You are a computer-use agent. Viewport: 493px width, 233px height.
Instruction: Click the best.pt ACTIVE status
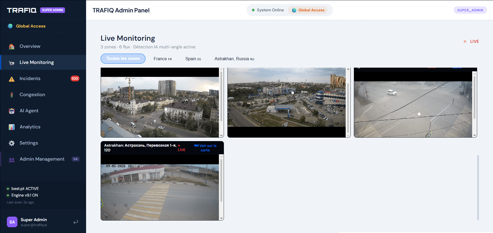coord(25,189)
